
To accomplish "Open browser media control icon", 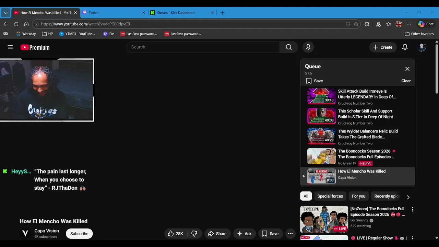I will point(378,24).
